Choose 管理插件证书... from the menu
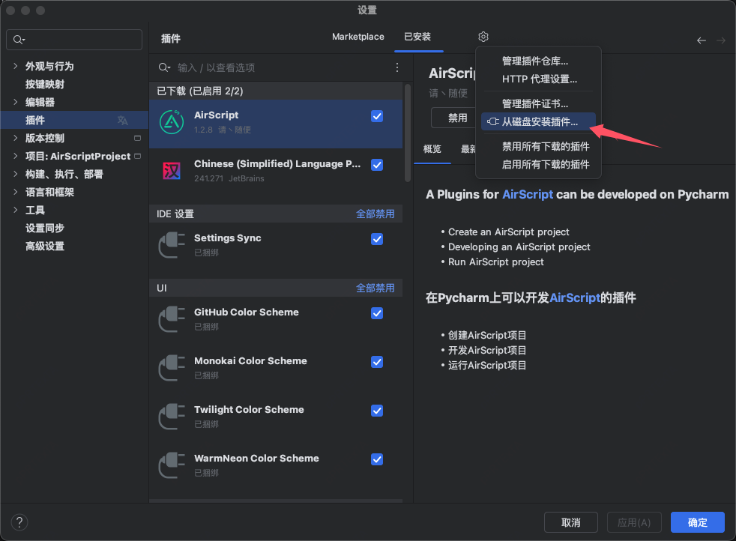This screenshot has height=541, width=736. tap(538, 103)
